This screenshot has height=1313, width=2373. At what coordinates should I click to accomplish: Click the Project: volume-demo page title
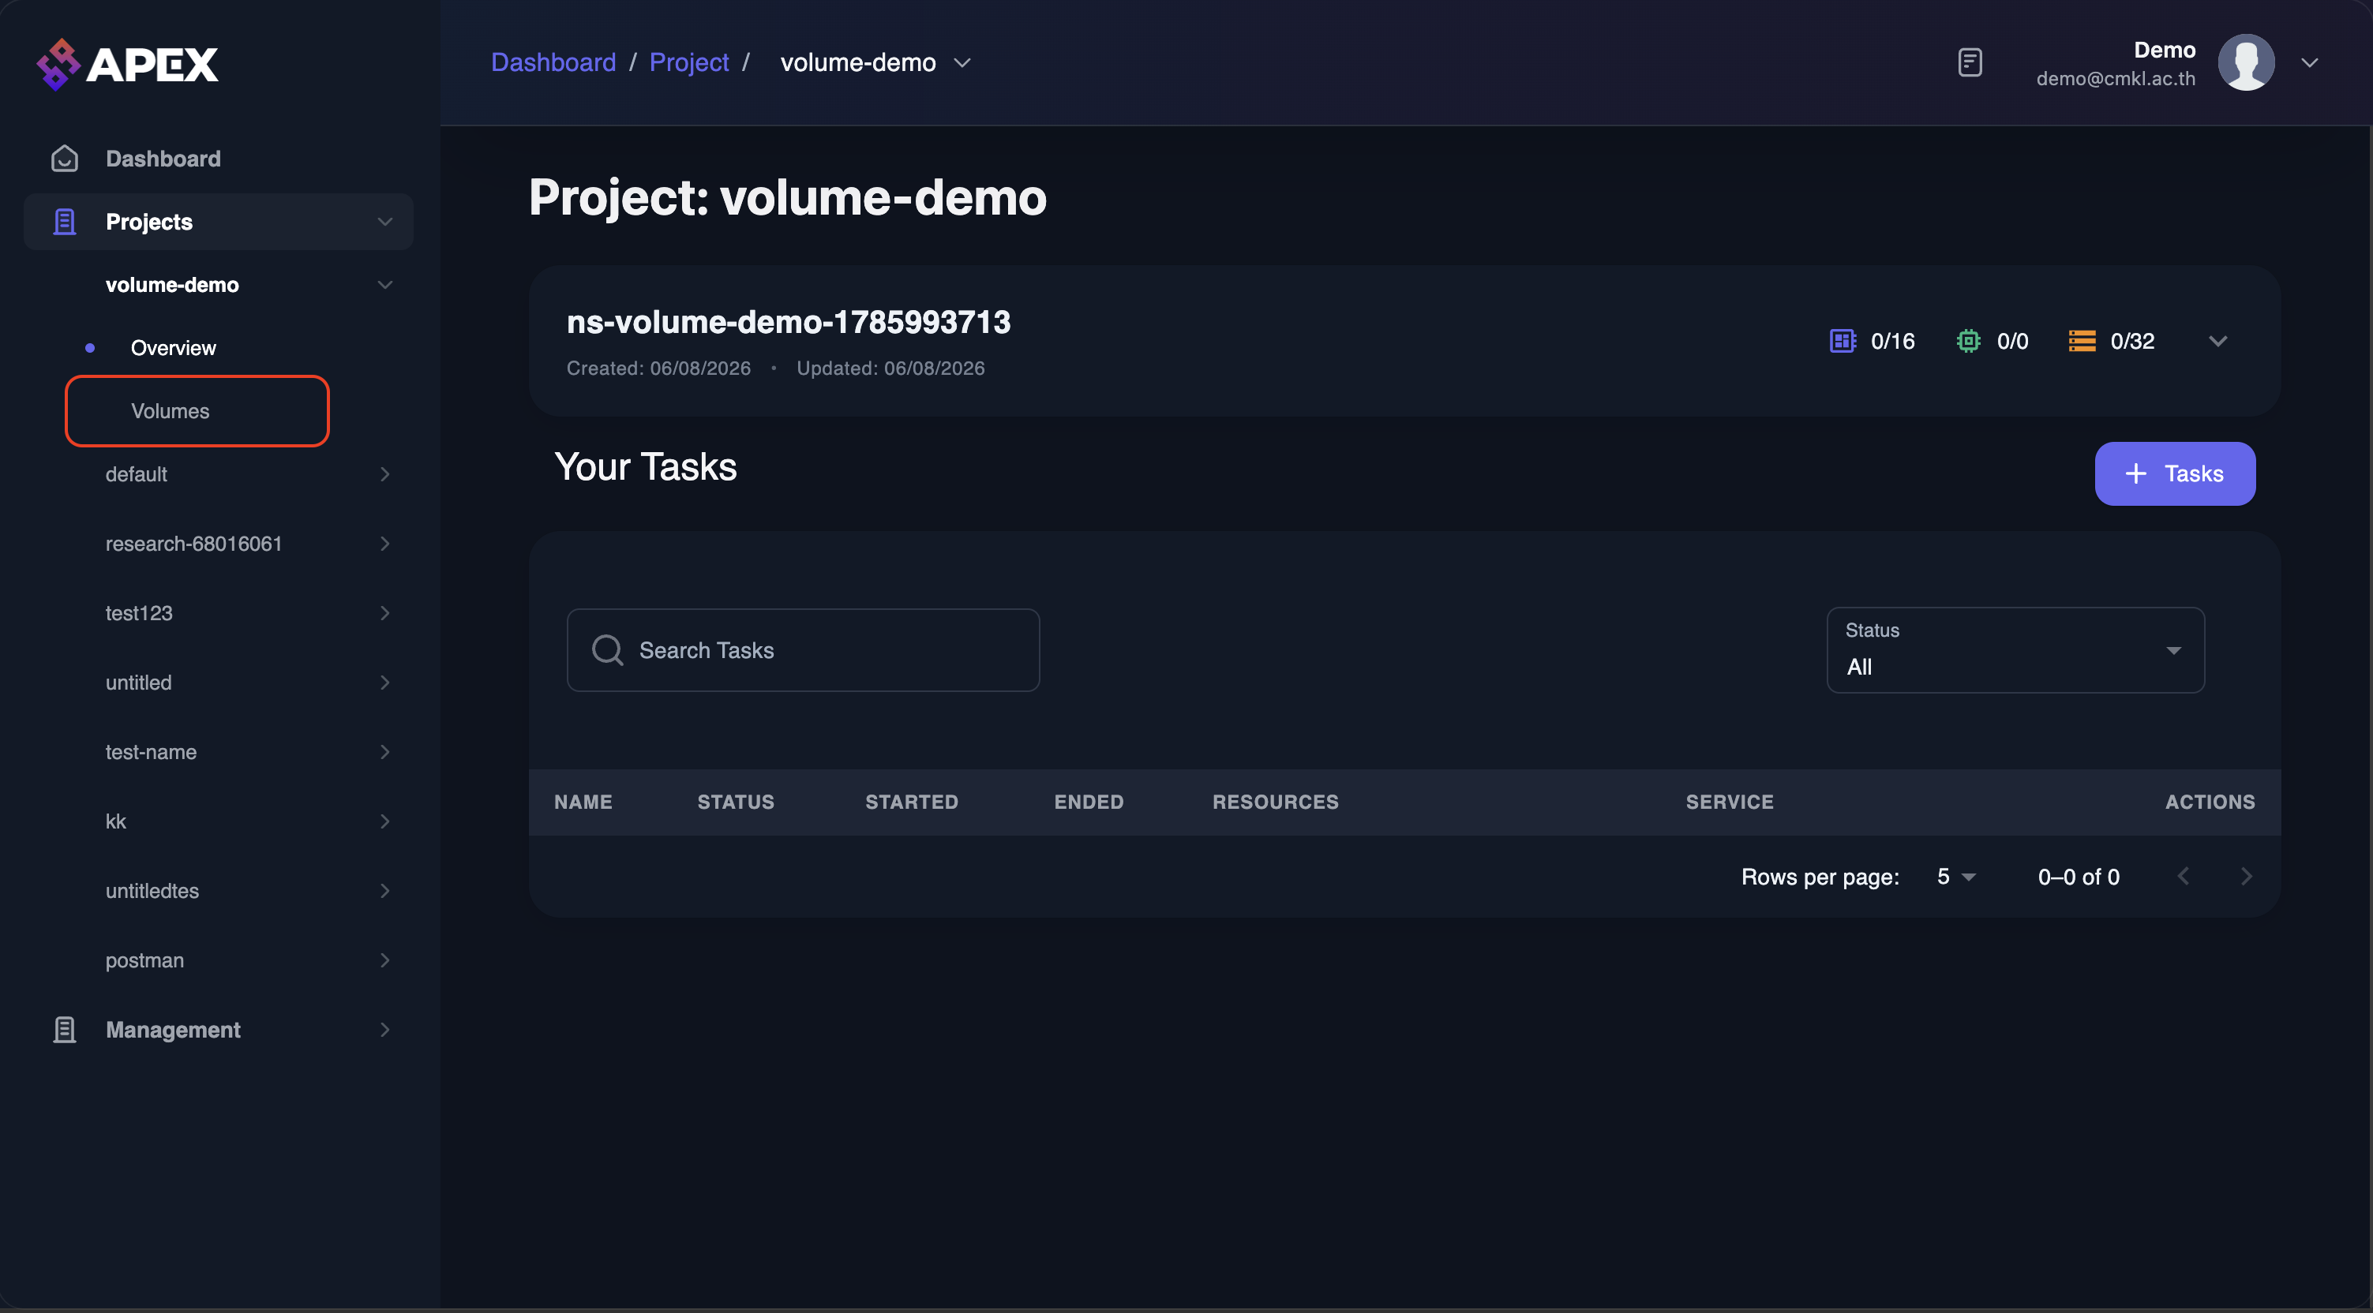[x=788, y=197]
